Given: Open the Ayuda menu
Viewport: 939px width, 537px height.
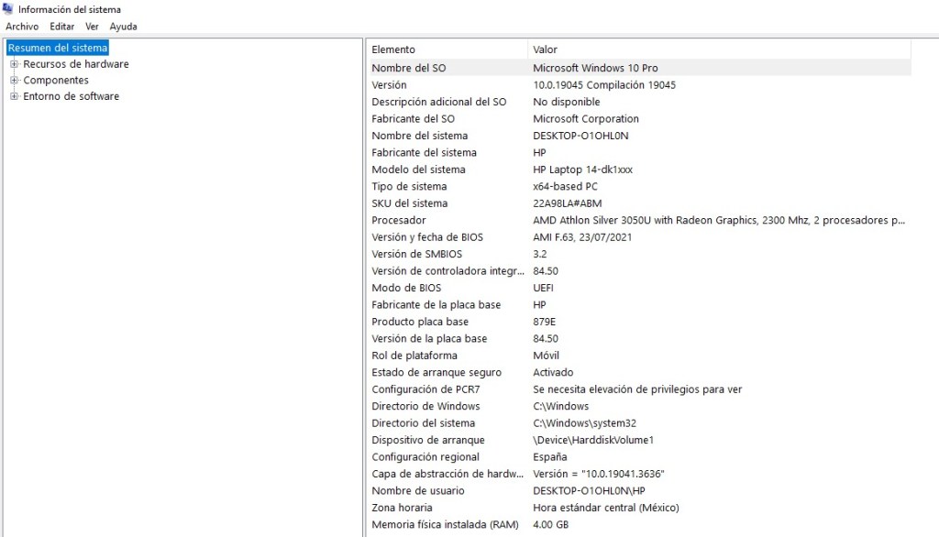Looking at the screenshot, I should click(x=123, y=27).
